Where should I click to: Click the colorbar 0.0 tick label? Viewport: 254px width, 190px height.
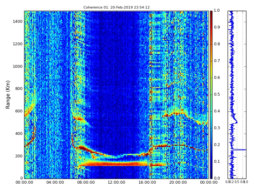(x=217, y=178)
